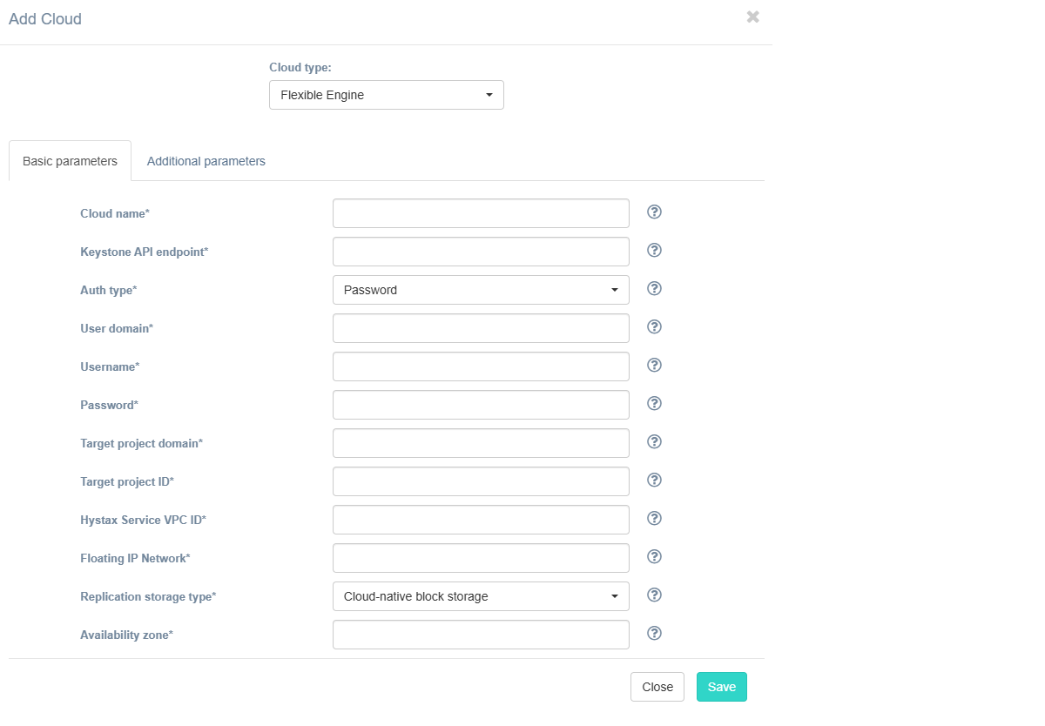Click the Save button
The image size is (1045, 726).
[x=721, y=687]
